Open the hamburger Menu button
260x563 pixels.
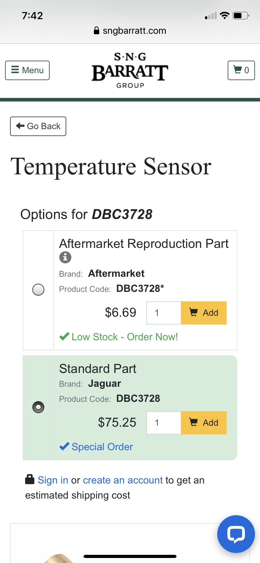click(x=27, y=70)
